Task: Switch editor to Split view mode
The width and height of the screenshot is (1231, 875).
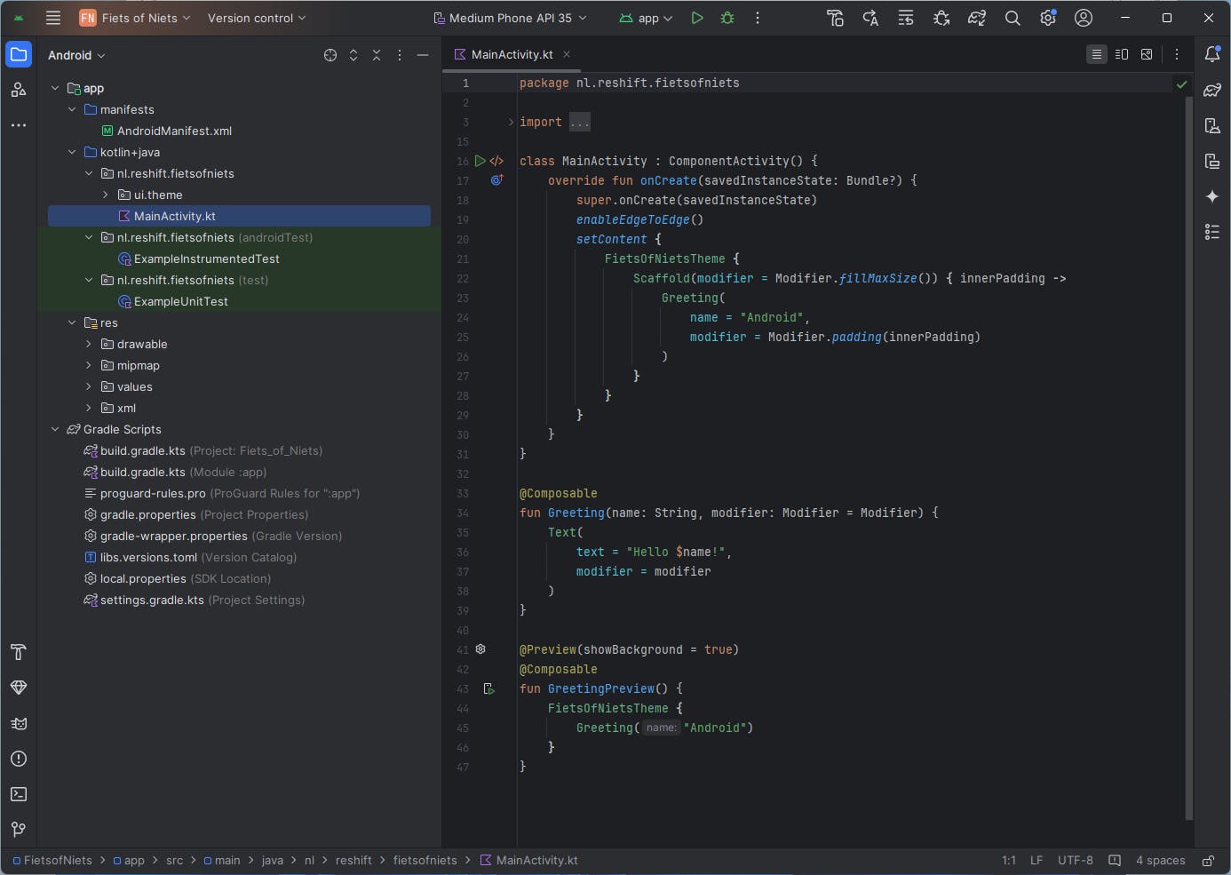Action: click(x=1122, y=54)
